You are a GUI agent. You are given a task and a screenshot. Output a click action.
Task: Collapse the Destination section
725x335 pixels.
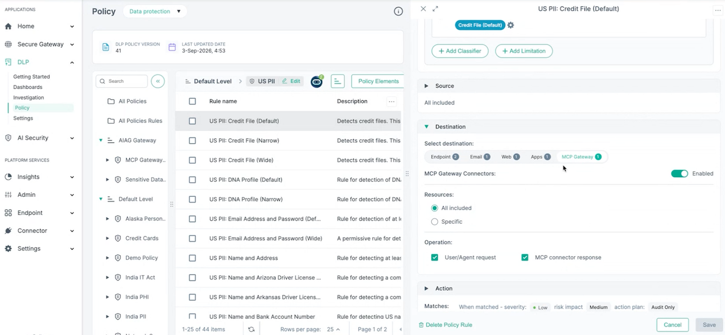[x=426, y=127]
